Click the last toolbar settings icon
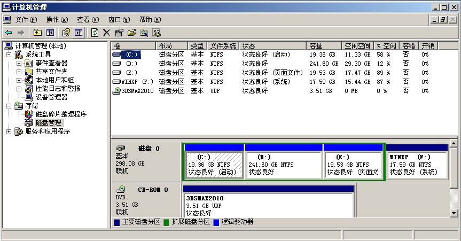The width and height of the screenshot is (461, 241). point(157,33)
